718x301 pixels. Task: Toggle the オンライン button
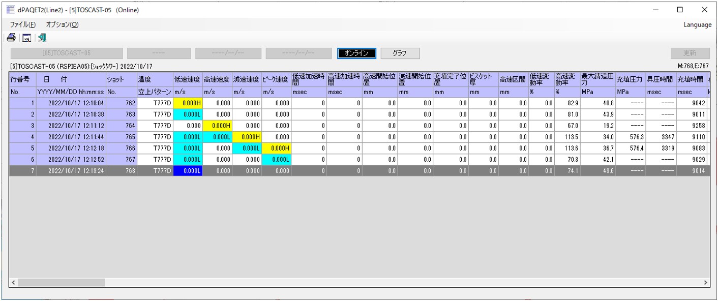pyautogui.click(x=356, y=53)
